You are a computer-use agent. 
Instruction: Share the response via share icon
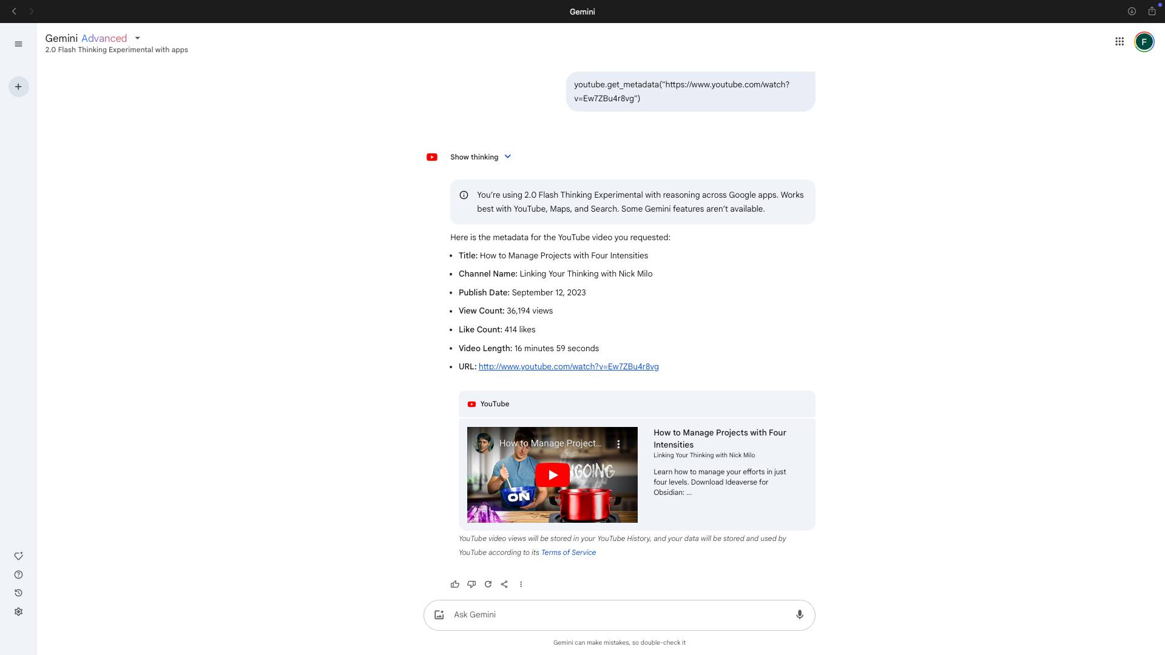tap(504, 584)
